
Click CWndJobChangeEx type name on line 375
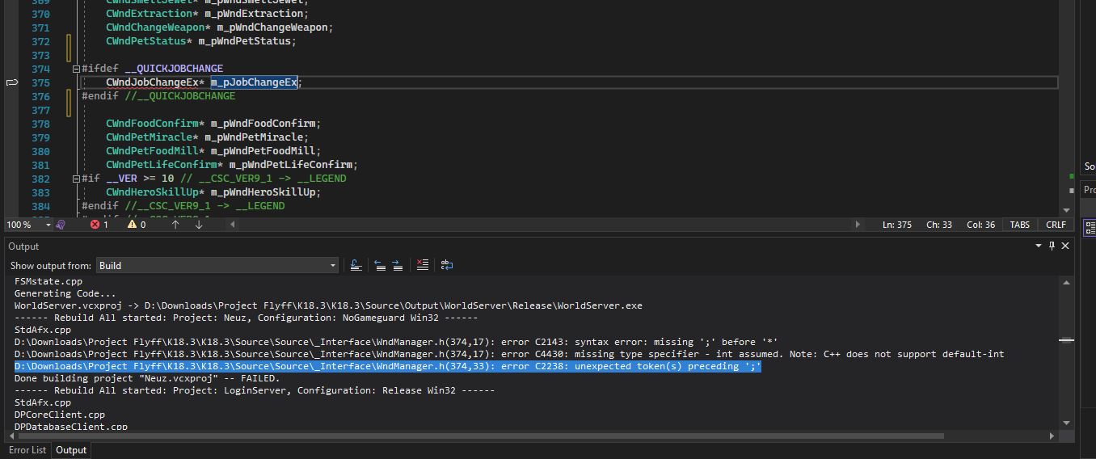(151, 82)
